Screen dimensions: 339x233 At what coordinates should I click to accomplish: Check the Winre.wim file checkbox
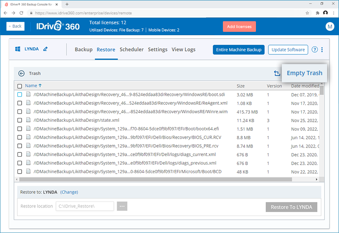[x=19, y=112]
